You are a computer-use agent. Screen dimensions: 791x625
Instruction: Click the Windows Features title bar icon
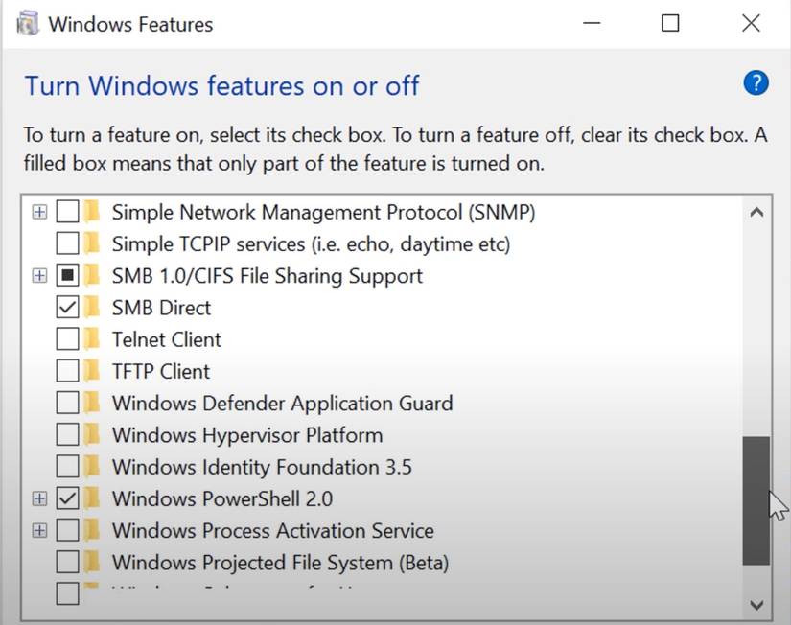click(29, 23)
